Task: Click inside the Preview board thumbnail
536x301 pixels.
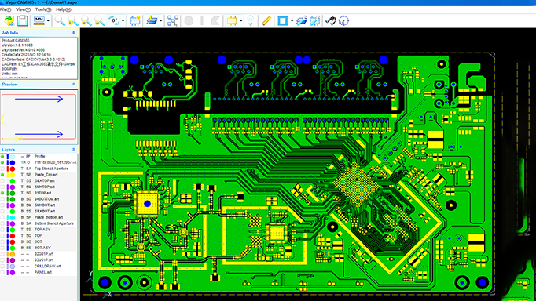Action: (39, 117)
